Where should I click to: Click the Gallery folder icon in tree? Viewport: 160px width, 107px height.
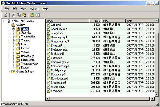(13, 25)
